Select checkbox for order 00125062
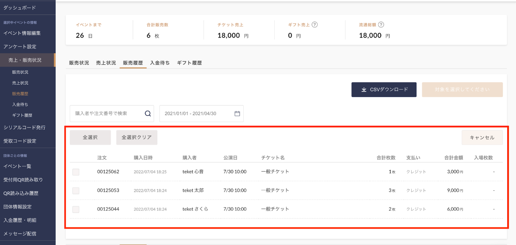The image size is (516, 245). click(x=76, y=172)
